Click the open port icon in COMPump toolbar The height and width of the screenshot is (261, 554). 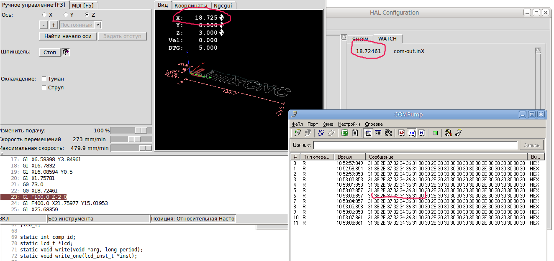(298, 133)
